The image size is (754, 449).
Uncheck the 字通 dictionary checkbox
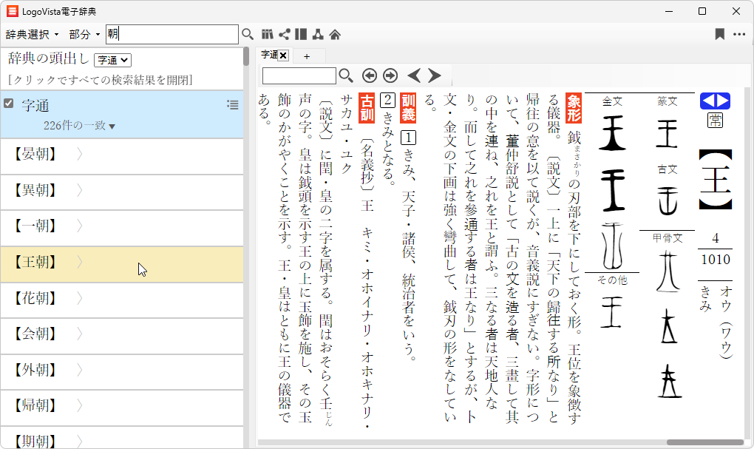pos(9,104)
